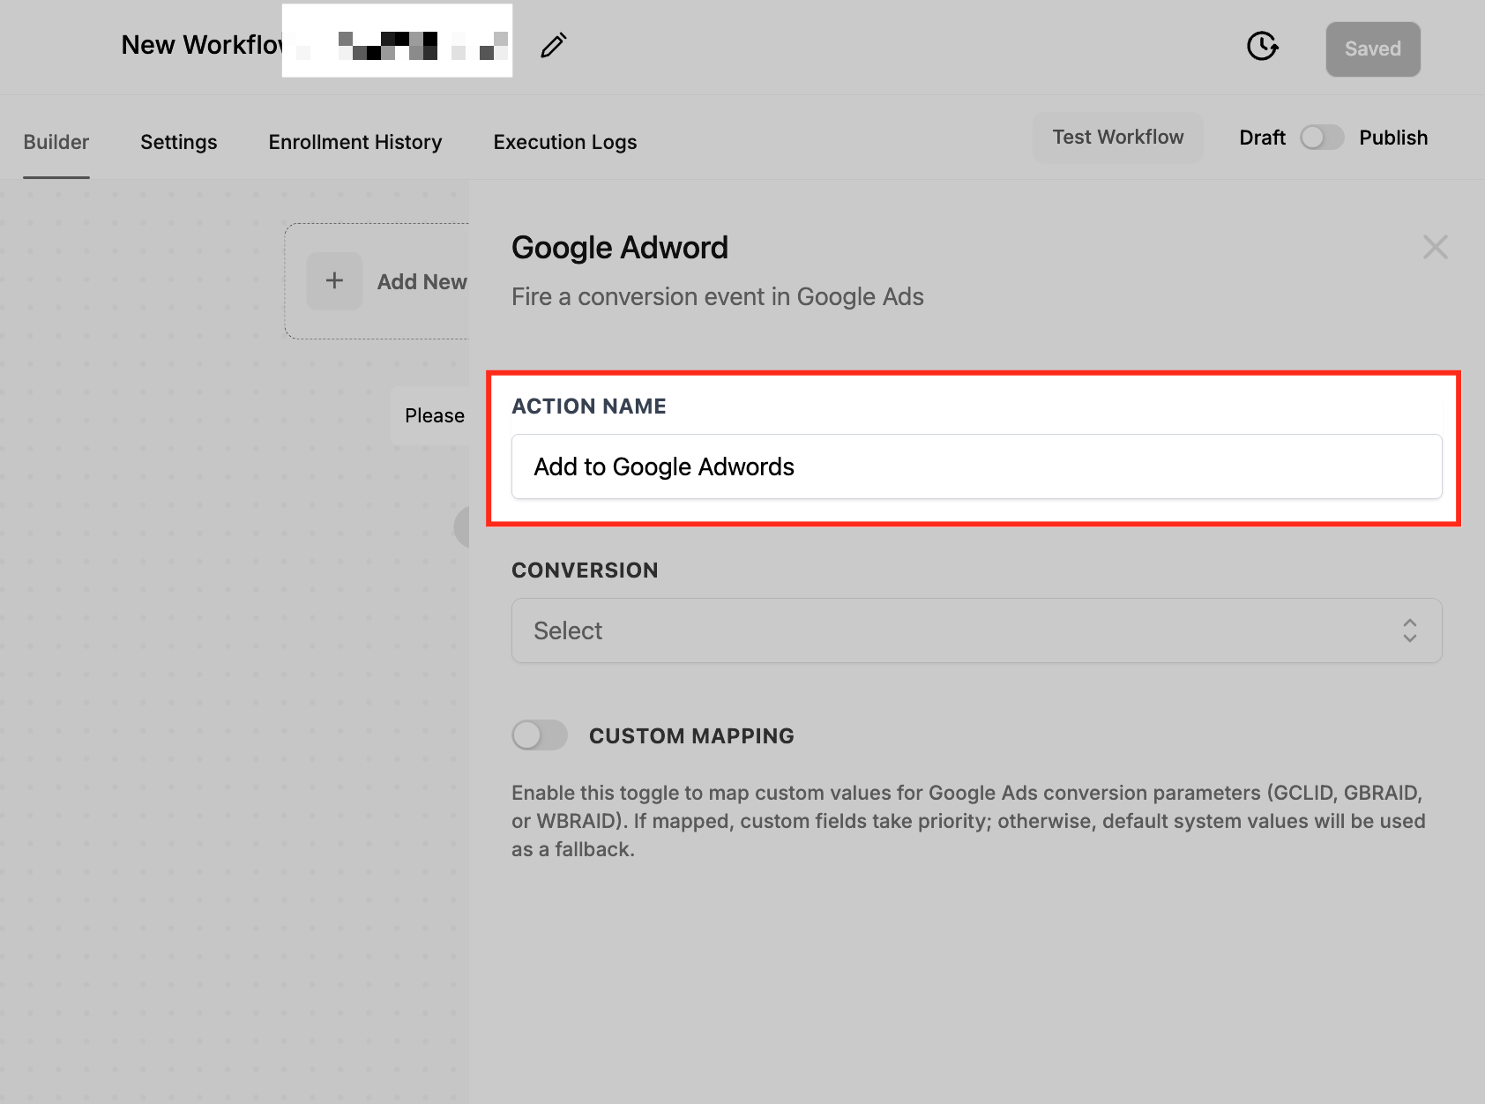Click the Publish label
The image size is (1485, 1104).
(x=1393, y=138)
